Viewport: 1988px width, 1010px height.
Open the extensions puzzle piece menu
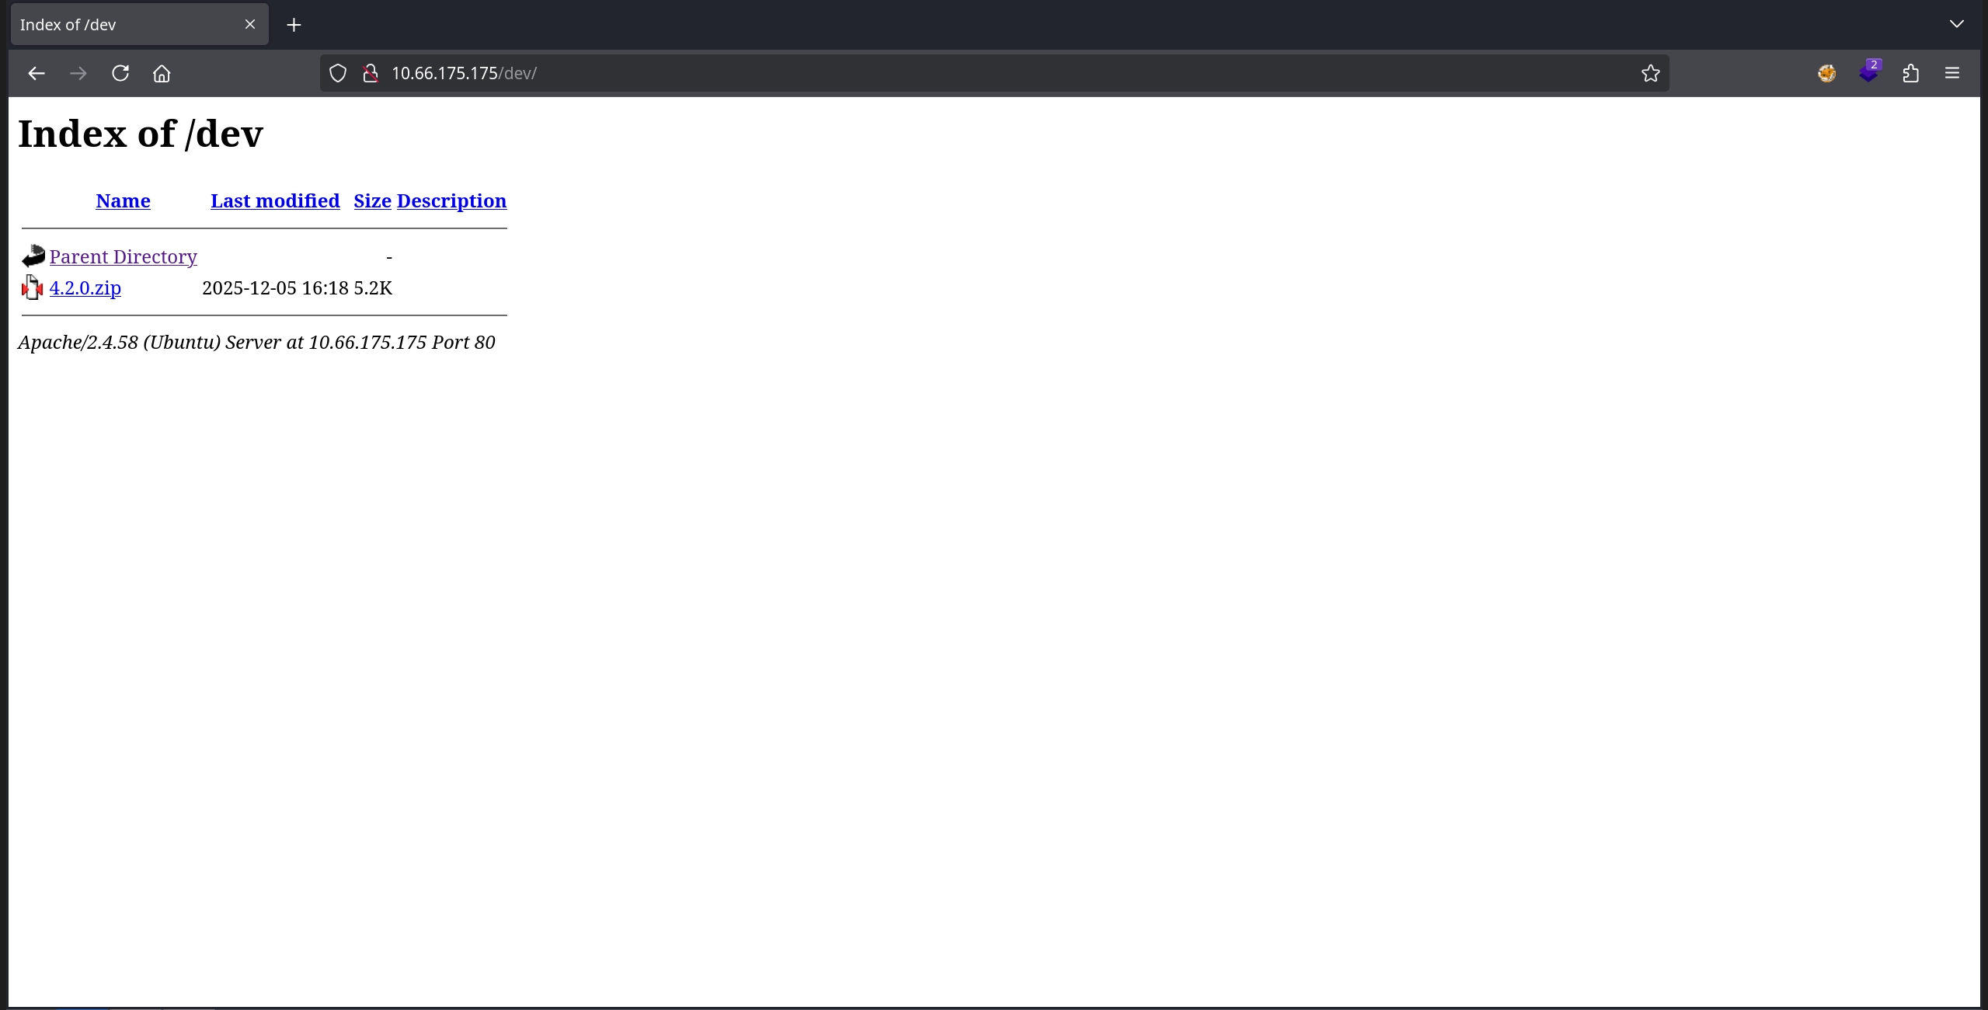(1910, 73)
